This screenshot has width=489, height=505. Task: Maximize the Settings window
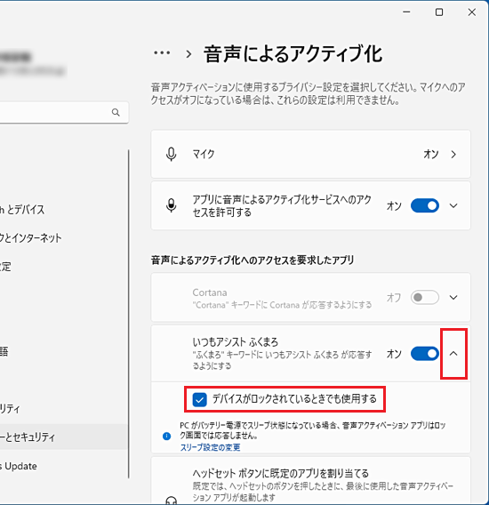click(439, 12)
